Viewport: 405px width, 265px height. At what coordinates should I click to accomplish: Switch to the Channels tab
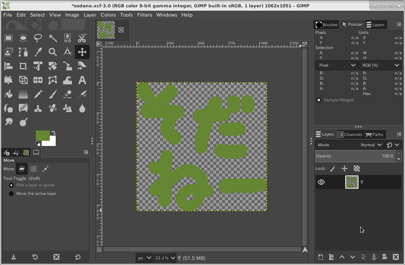(x=350, y=135)
